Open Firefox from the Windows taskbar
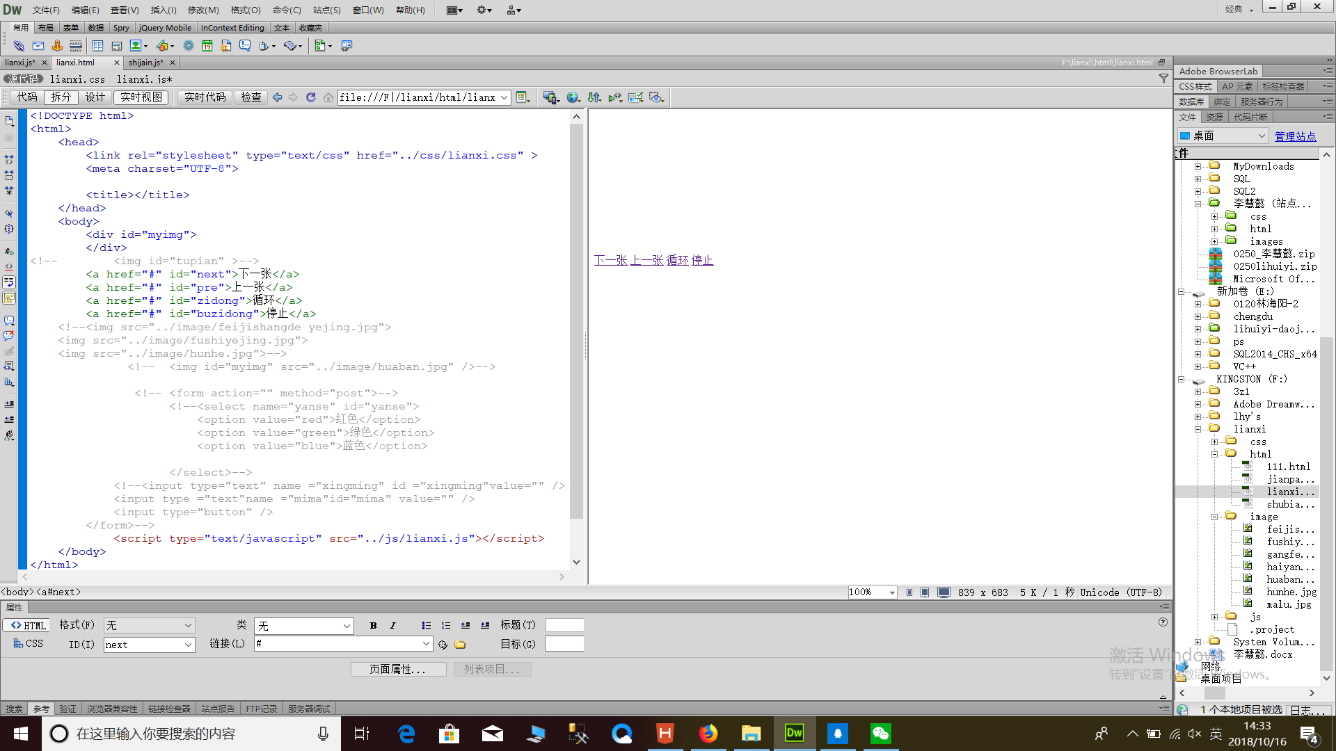This screenshot has width=1336, height=751. coord(708,734)
